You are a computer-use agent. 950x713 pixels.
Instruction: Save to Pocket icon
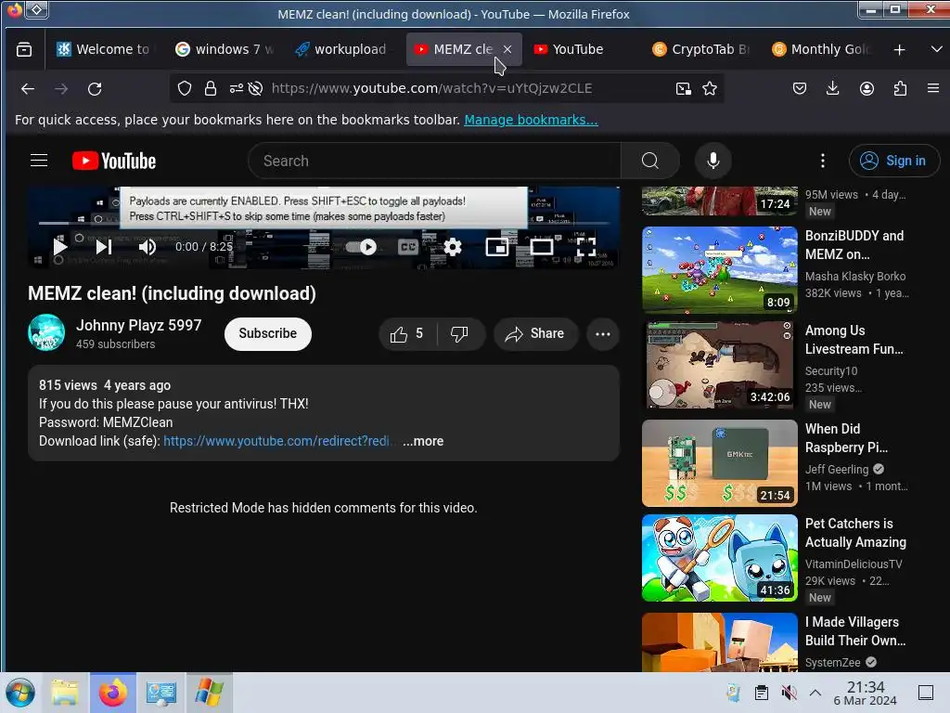point(800,88)
